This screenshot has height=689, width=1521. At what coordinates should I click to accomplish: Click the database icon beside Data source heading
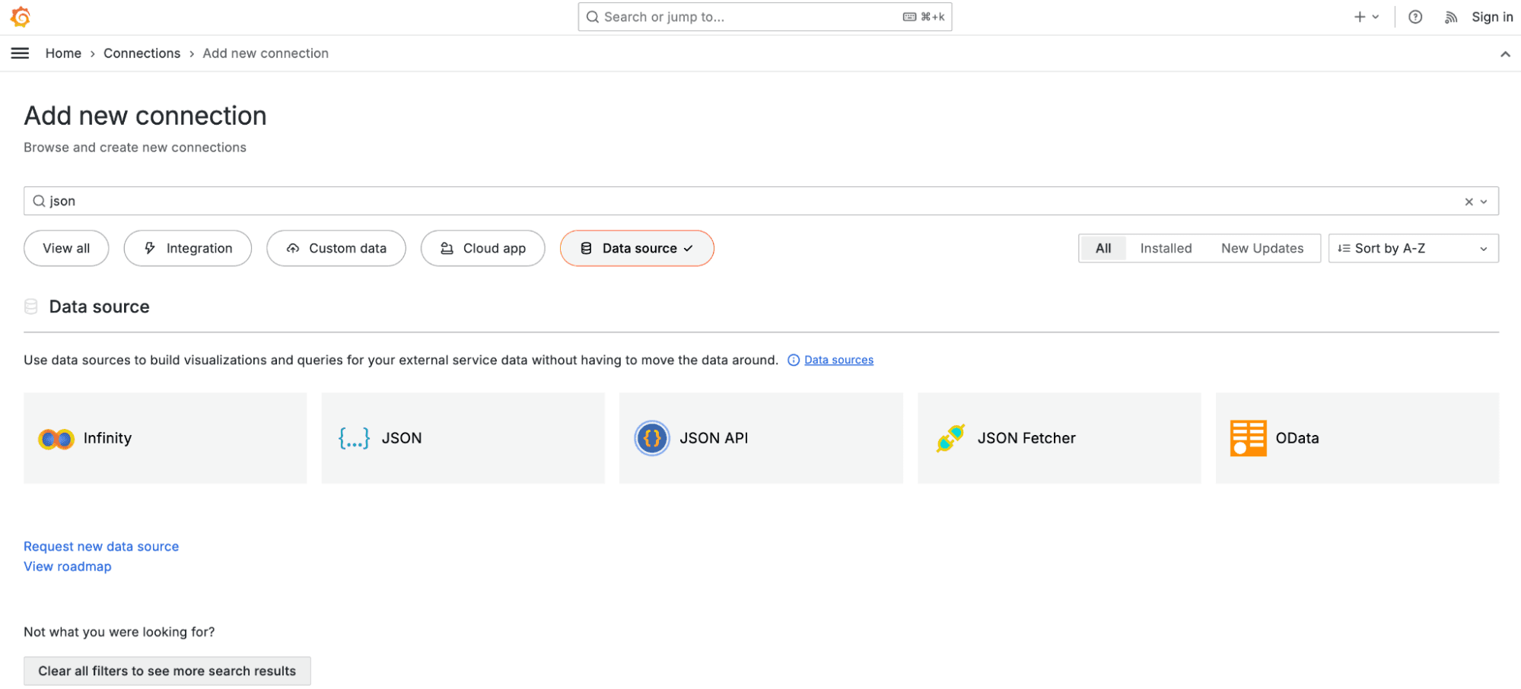click(x=31, y=306)
